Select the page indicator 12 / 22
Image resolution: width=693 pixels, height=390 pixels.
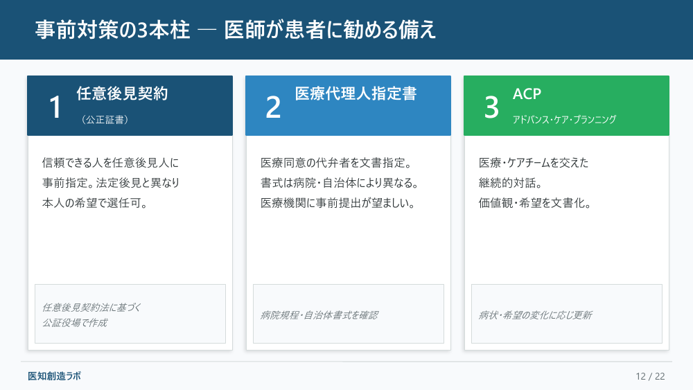[x=650, y=376]
